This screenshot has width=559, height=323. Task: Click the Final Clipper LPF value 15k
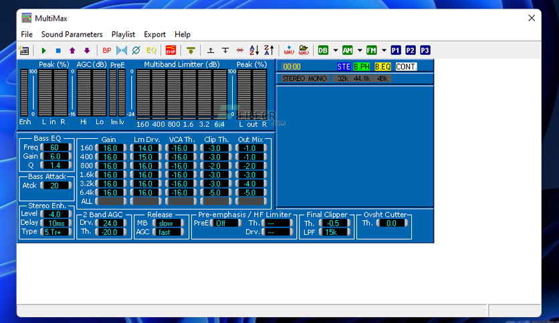coord(334,232)
